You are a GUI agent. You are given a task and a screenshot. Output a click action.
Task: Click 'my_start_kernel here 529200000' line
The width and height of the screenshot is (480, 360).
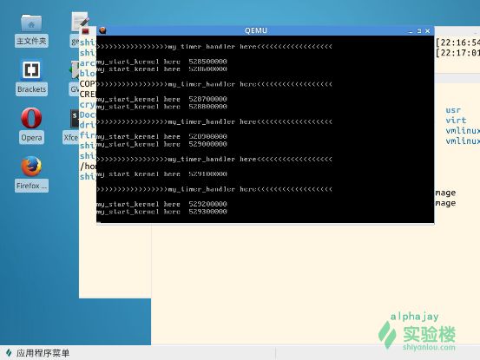[x=162, y=204]
